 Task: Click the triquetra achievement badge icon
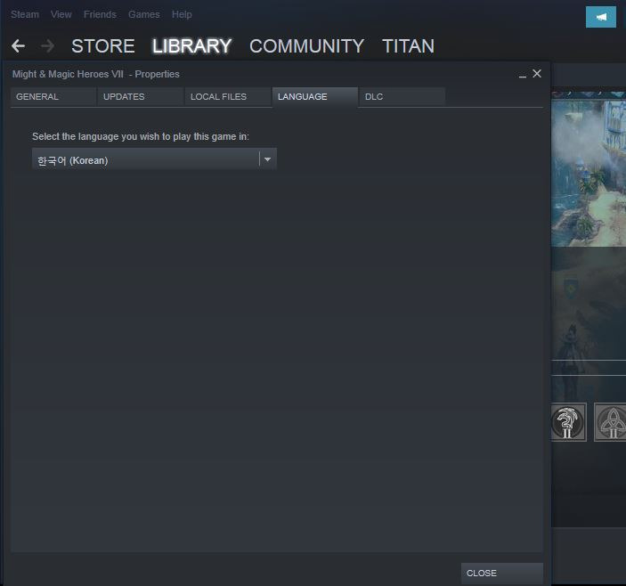tap(611, 422)
